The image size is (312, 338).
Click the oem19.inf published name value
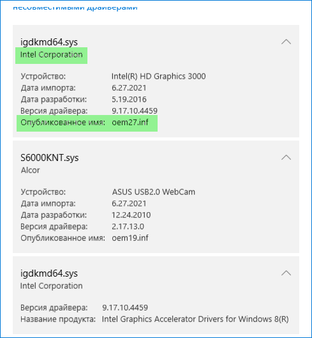click(x=130, y=238)
